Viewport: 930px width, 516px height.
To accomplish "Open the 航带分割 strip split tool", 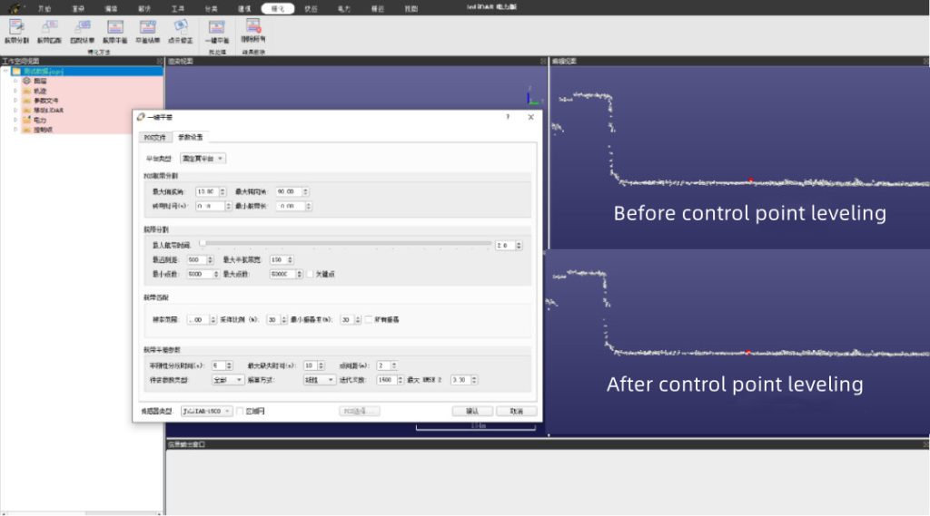I will [x=16, y=31].
